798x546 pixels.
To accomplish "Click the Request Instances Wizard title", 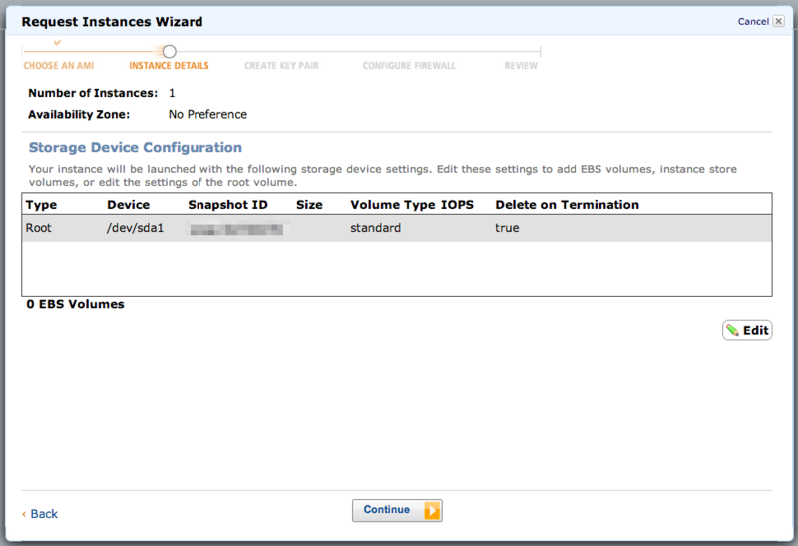I will click(112, 22).
